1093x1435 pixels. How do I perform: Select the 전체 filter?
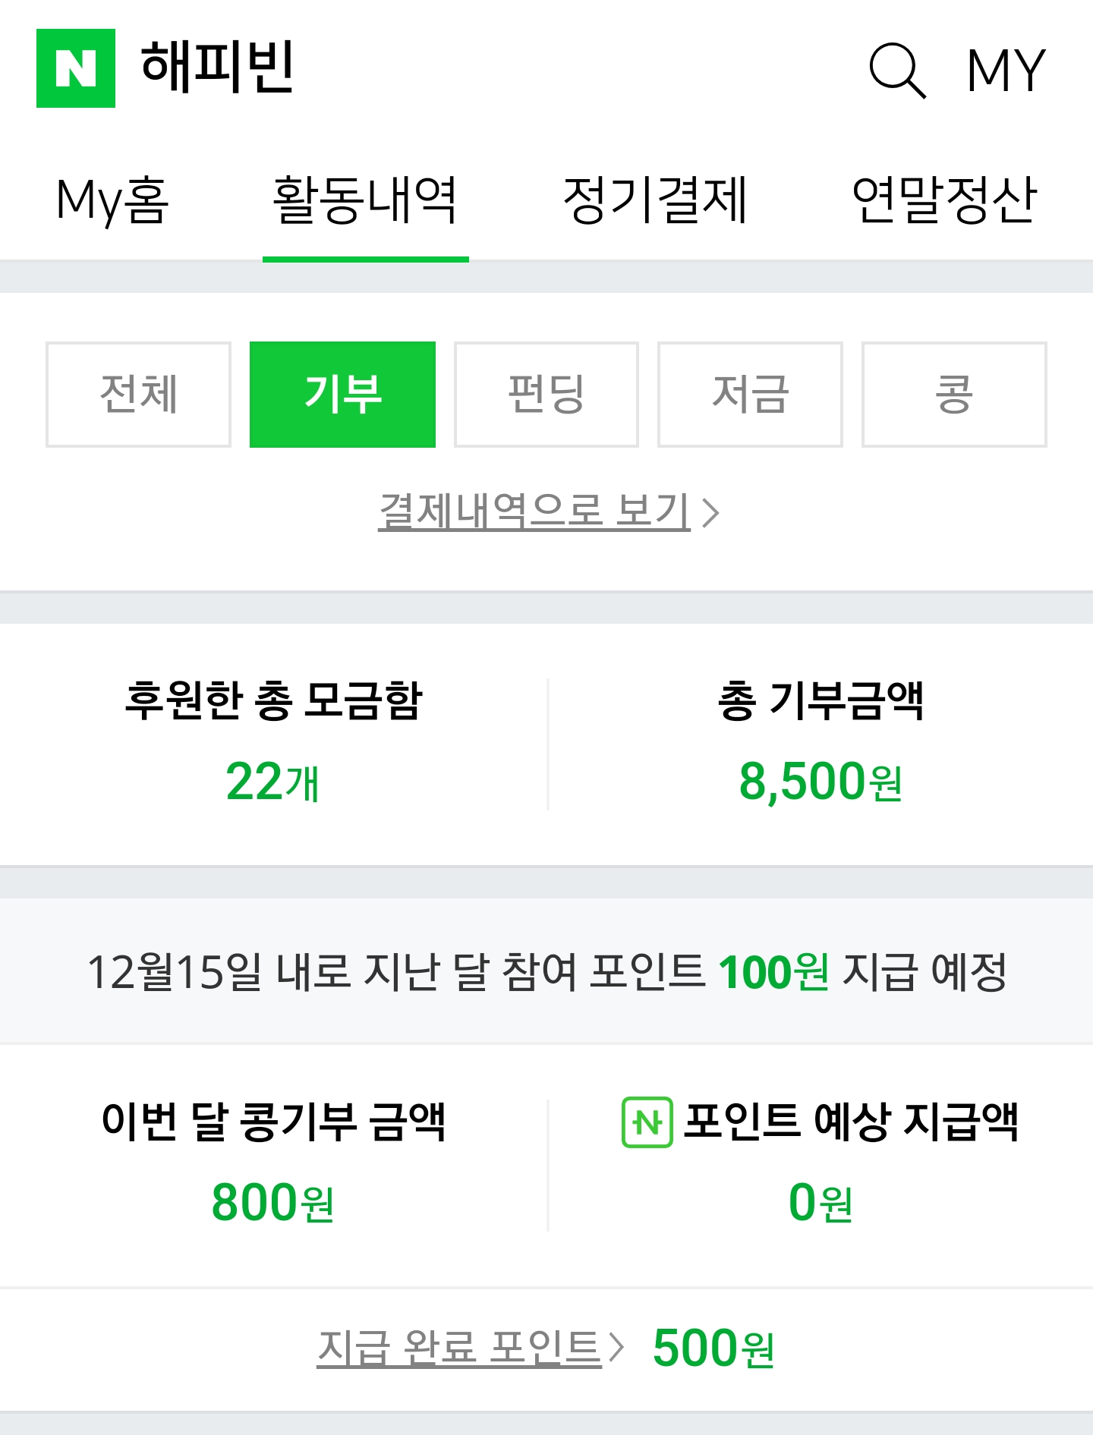[x=138, y=395]
